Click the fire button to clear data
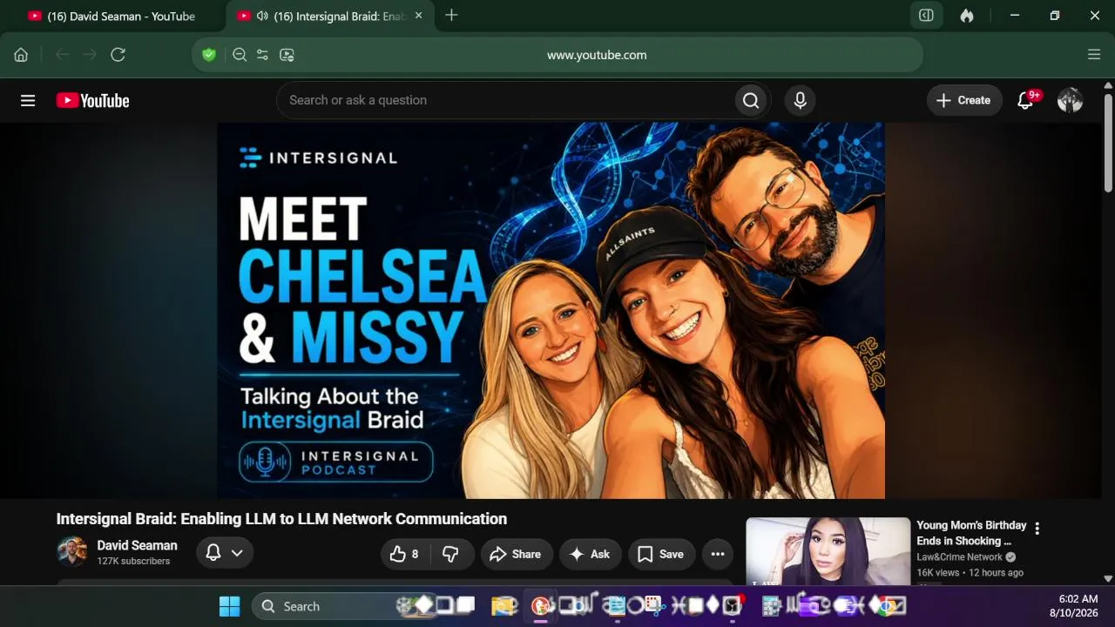 [x=967, y=16]
